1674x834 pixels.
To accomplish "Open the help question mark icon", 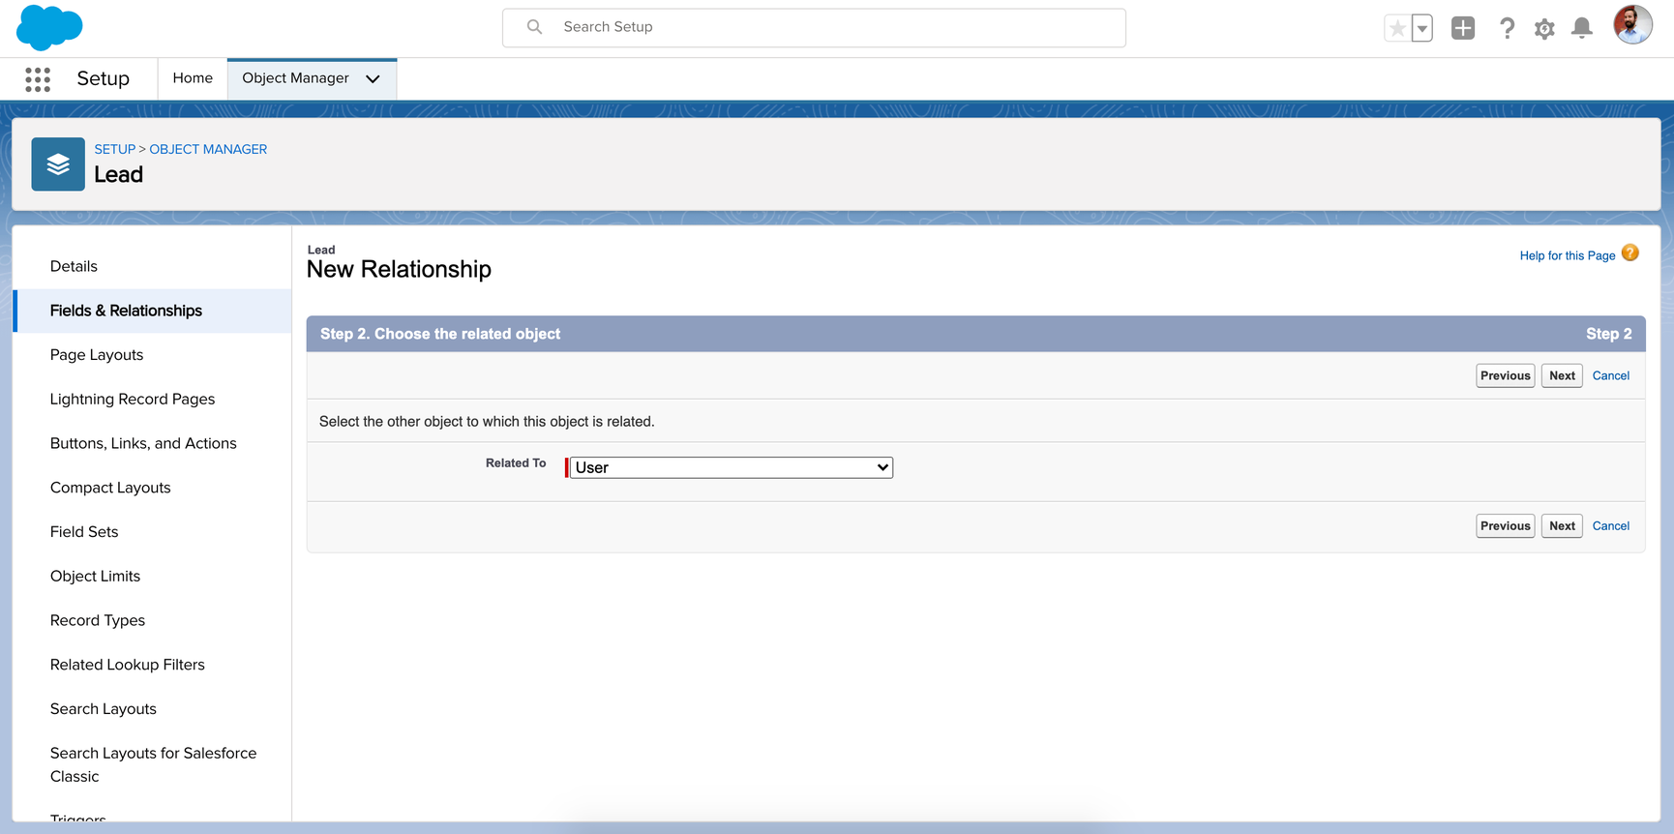I will point(1507,28).
